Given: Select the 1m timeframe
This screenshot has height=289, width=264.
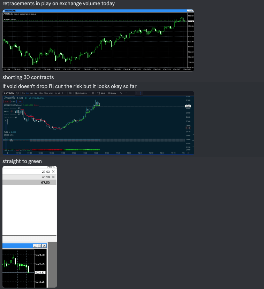Looking at the screenshot, I should pyautogui.click(x=23, y=93).
